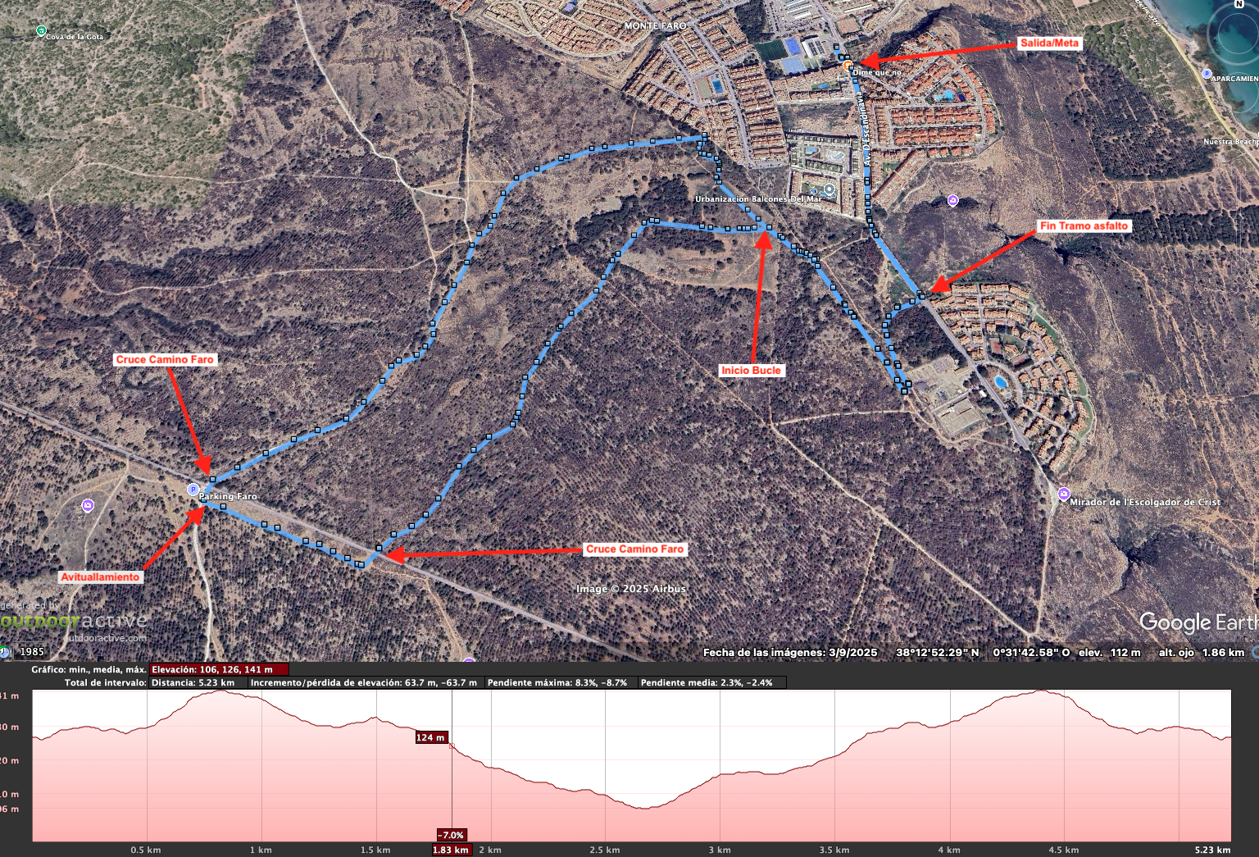This screenshot has height=857, width=1259.
Task: Click the Inicio Bucle label
Action: 751,371
